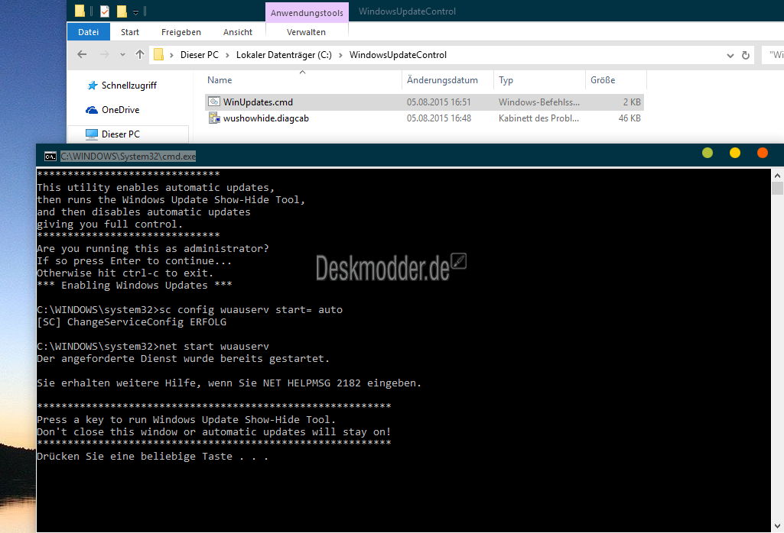Click WindowsUpdateControl in the address path
This screenshot has height=533, width=784.
pos(398,55)
